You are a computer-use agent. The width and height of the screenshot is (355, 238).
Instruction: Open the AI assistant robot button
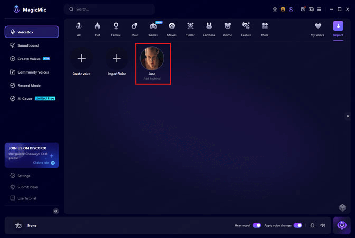(342, 225)
